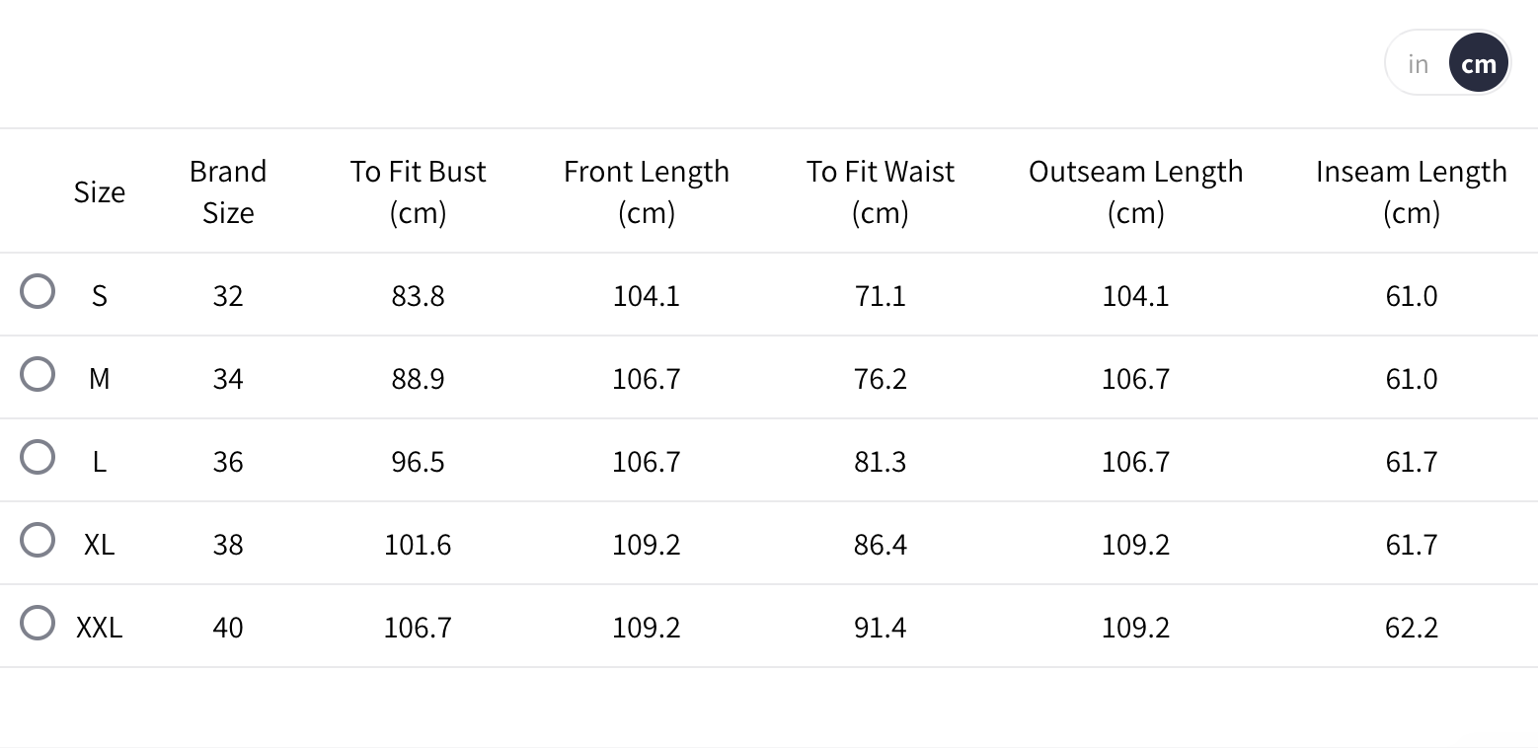
Task: Click the To Fit Waist column header
Action: click(880, 191)
